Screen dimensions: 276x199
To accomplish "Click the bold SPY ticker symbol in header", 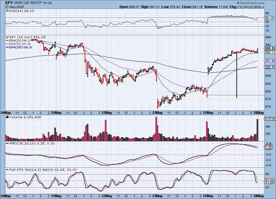I will click(x=9, y=3).
